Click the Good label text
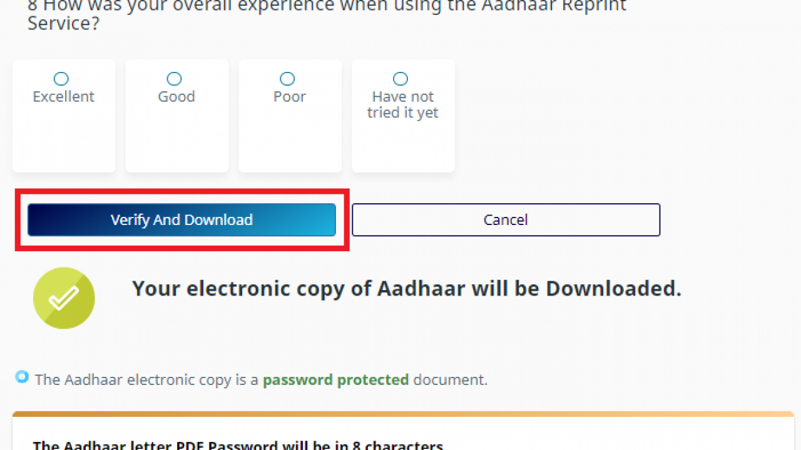801x450 pixels. pyautogui.click(x=176, y=97)
